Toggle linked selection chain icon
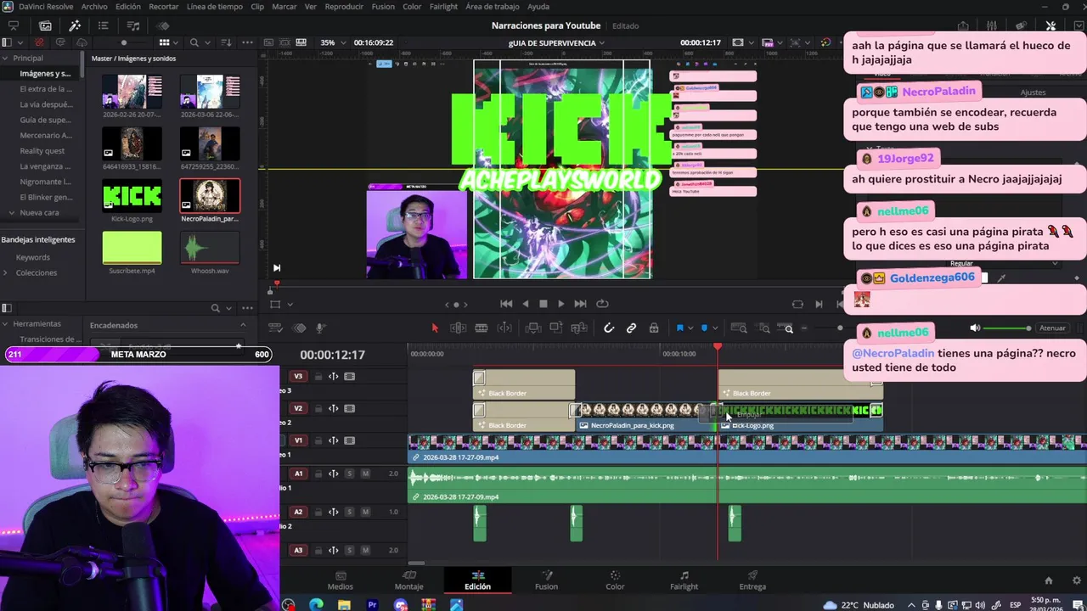Viewport: 1087px width, 611px height. tap(631, 328)
